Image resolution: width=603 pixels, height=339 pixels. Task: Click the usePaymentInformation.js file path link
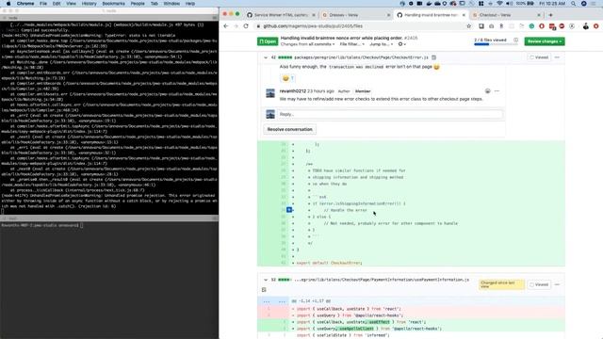[x=382, y=280]
